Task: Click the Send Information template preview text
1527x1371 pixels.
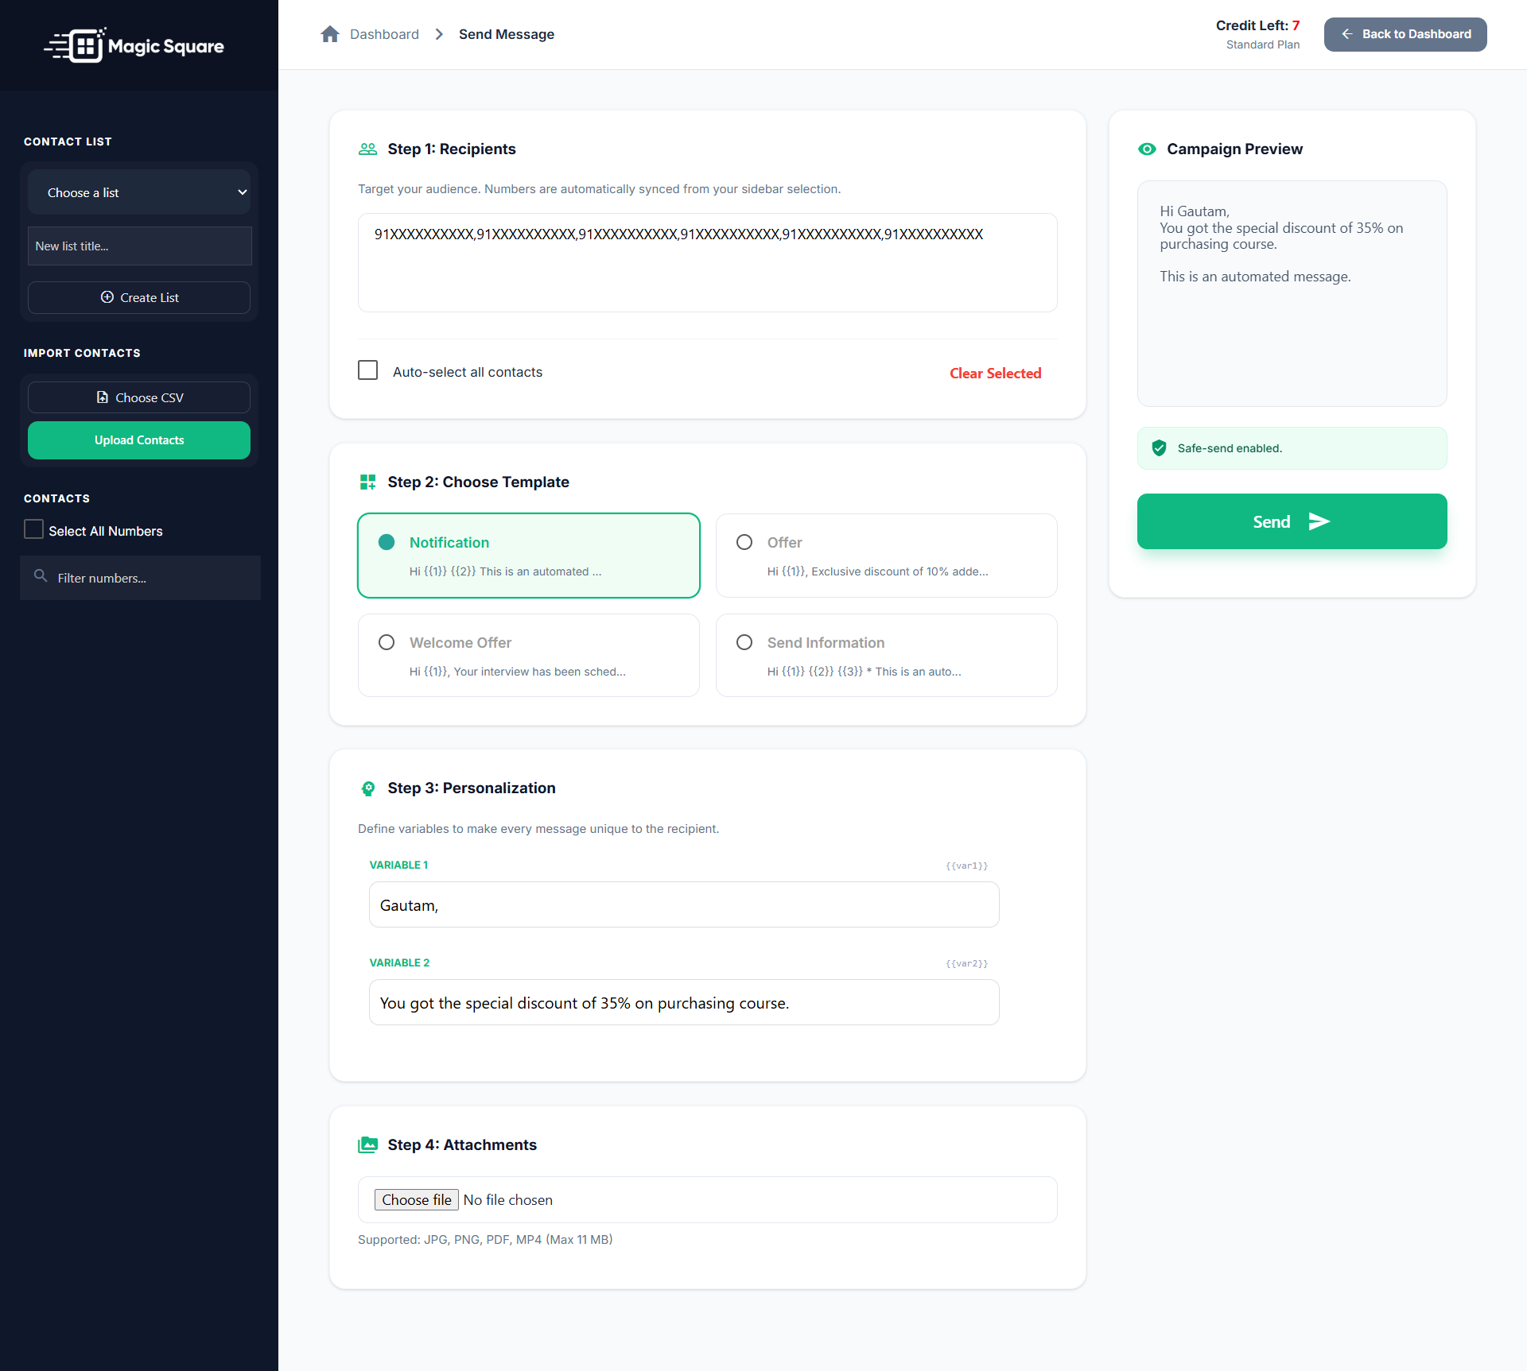Action: pyautogui.click(x=864, y=672)
